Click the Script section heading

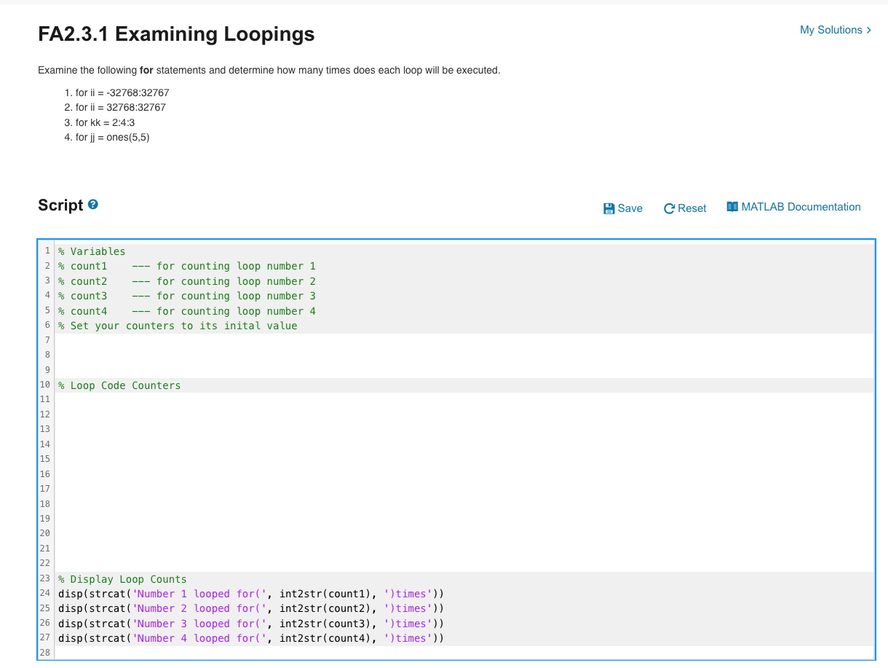click(61, 205)
